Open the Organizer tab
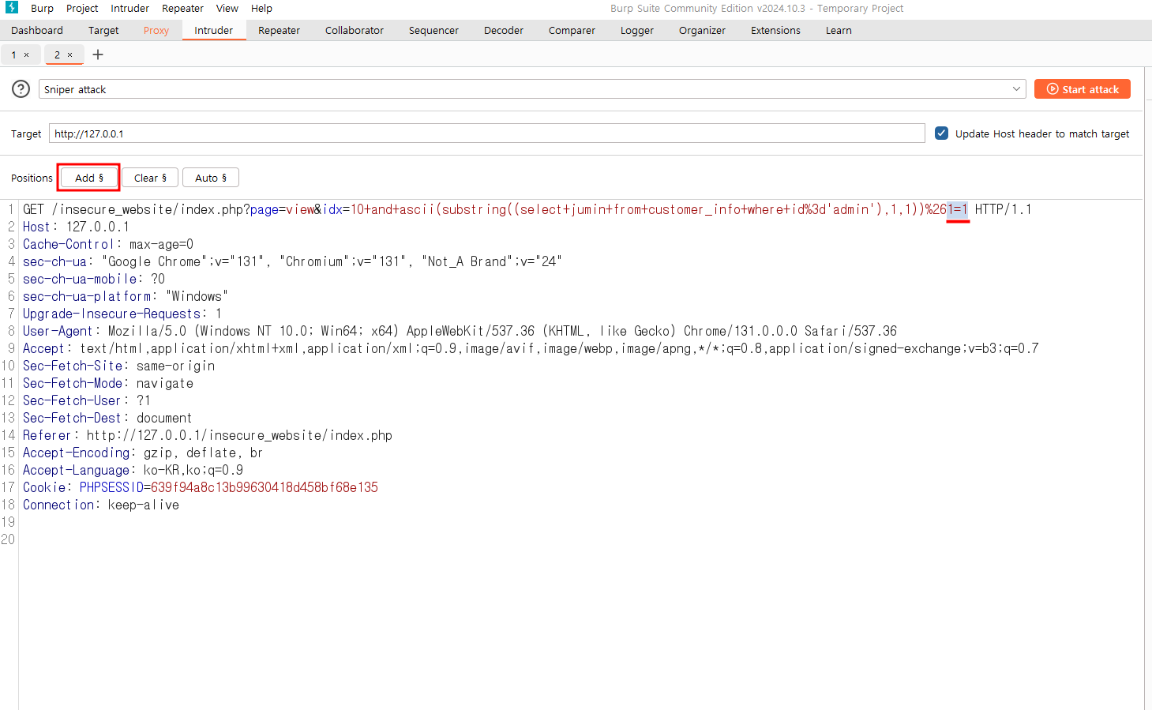1152x710 pixels. pos(702,31)
